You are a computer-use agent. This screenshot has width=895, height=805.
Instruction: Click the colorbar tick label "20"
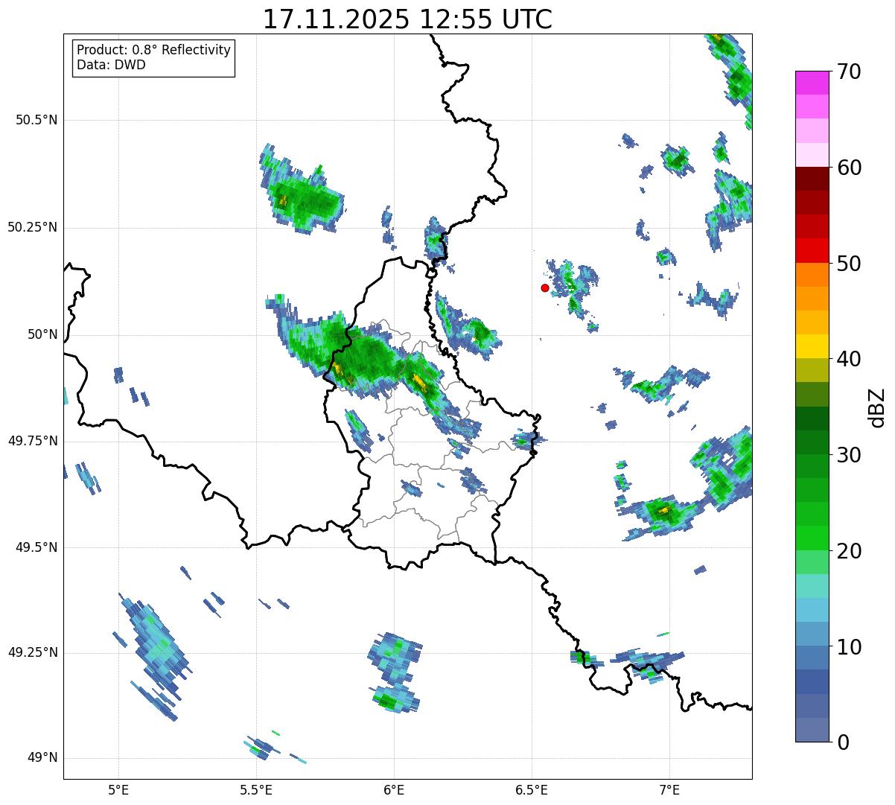pyautogui.click(x=849, y=551)
